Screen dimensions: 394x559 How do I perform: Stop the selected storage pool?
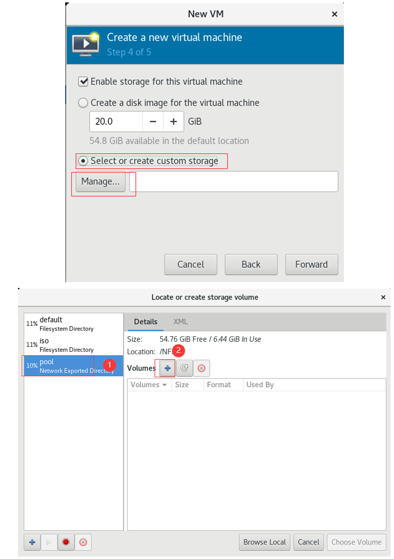click(66, 542)
